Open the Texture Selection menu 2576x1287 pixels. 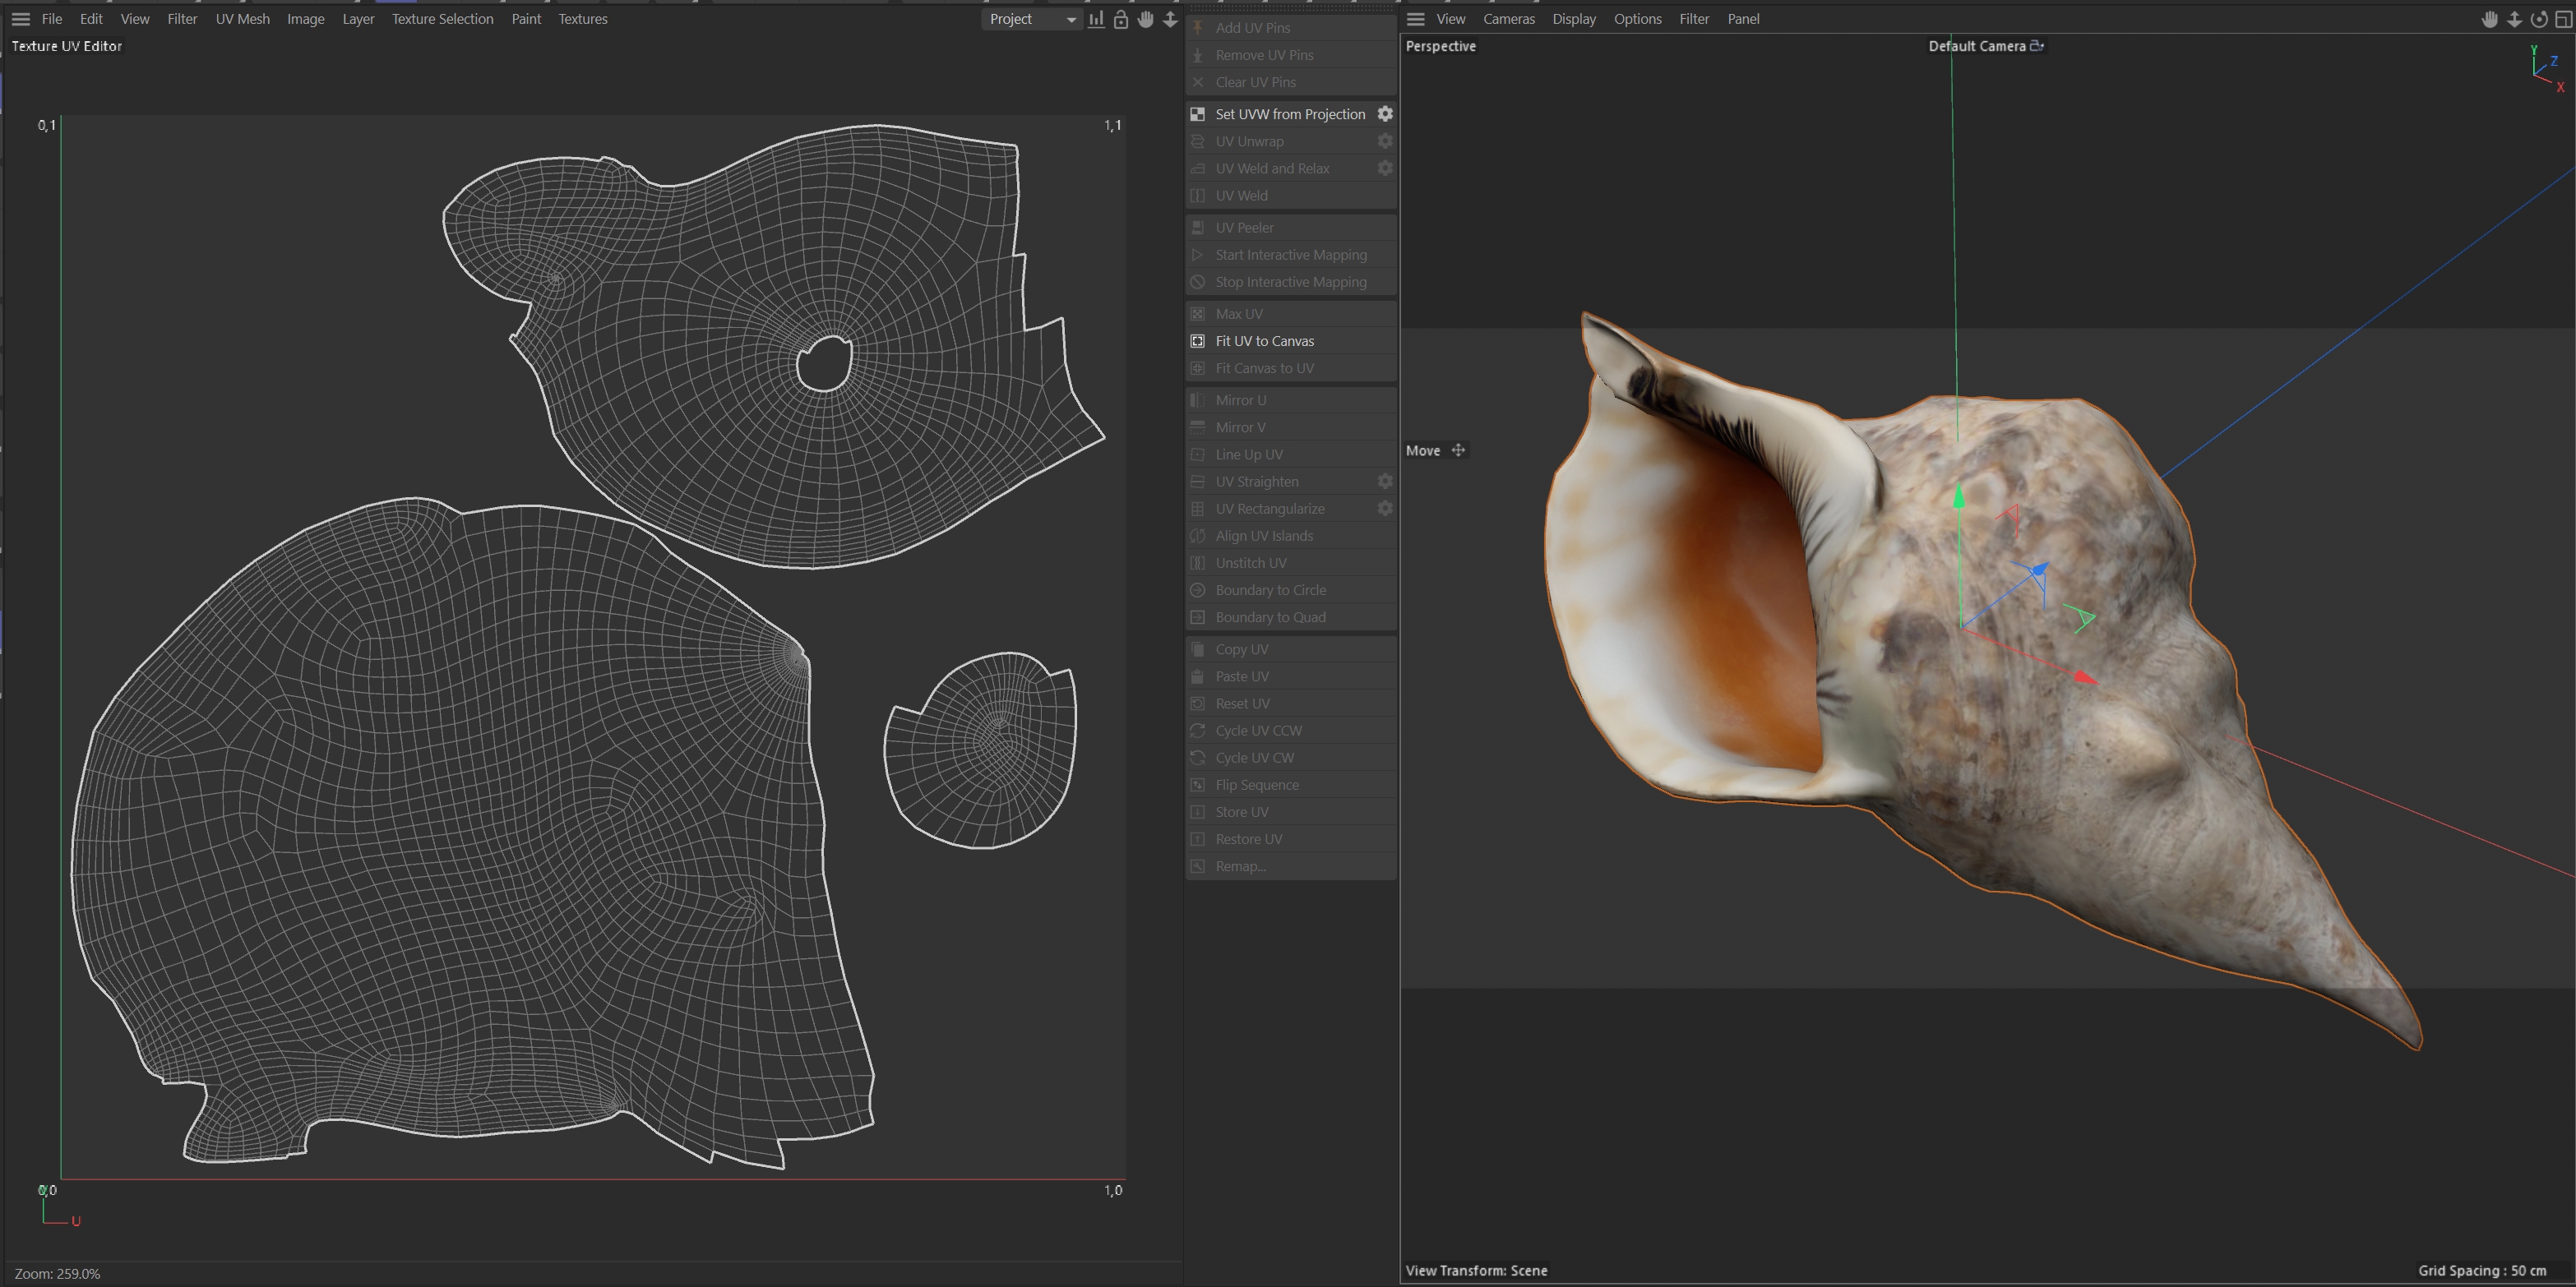click(x=442, y=19)
